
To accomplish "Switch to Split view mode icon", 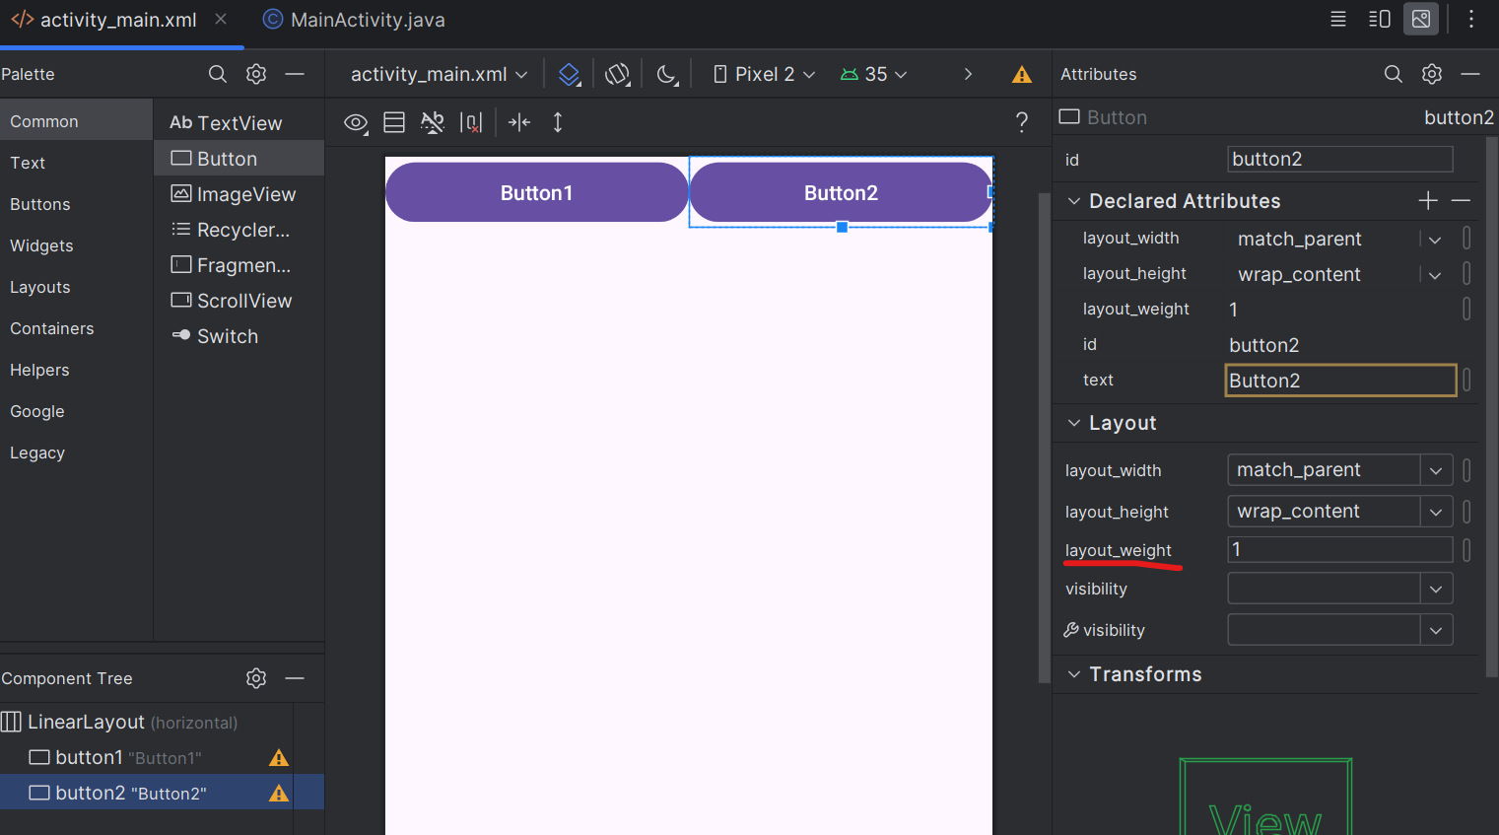I will 1380,19.
